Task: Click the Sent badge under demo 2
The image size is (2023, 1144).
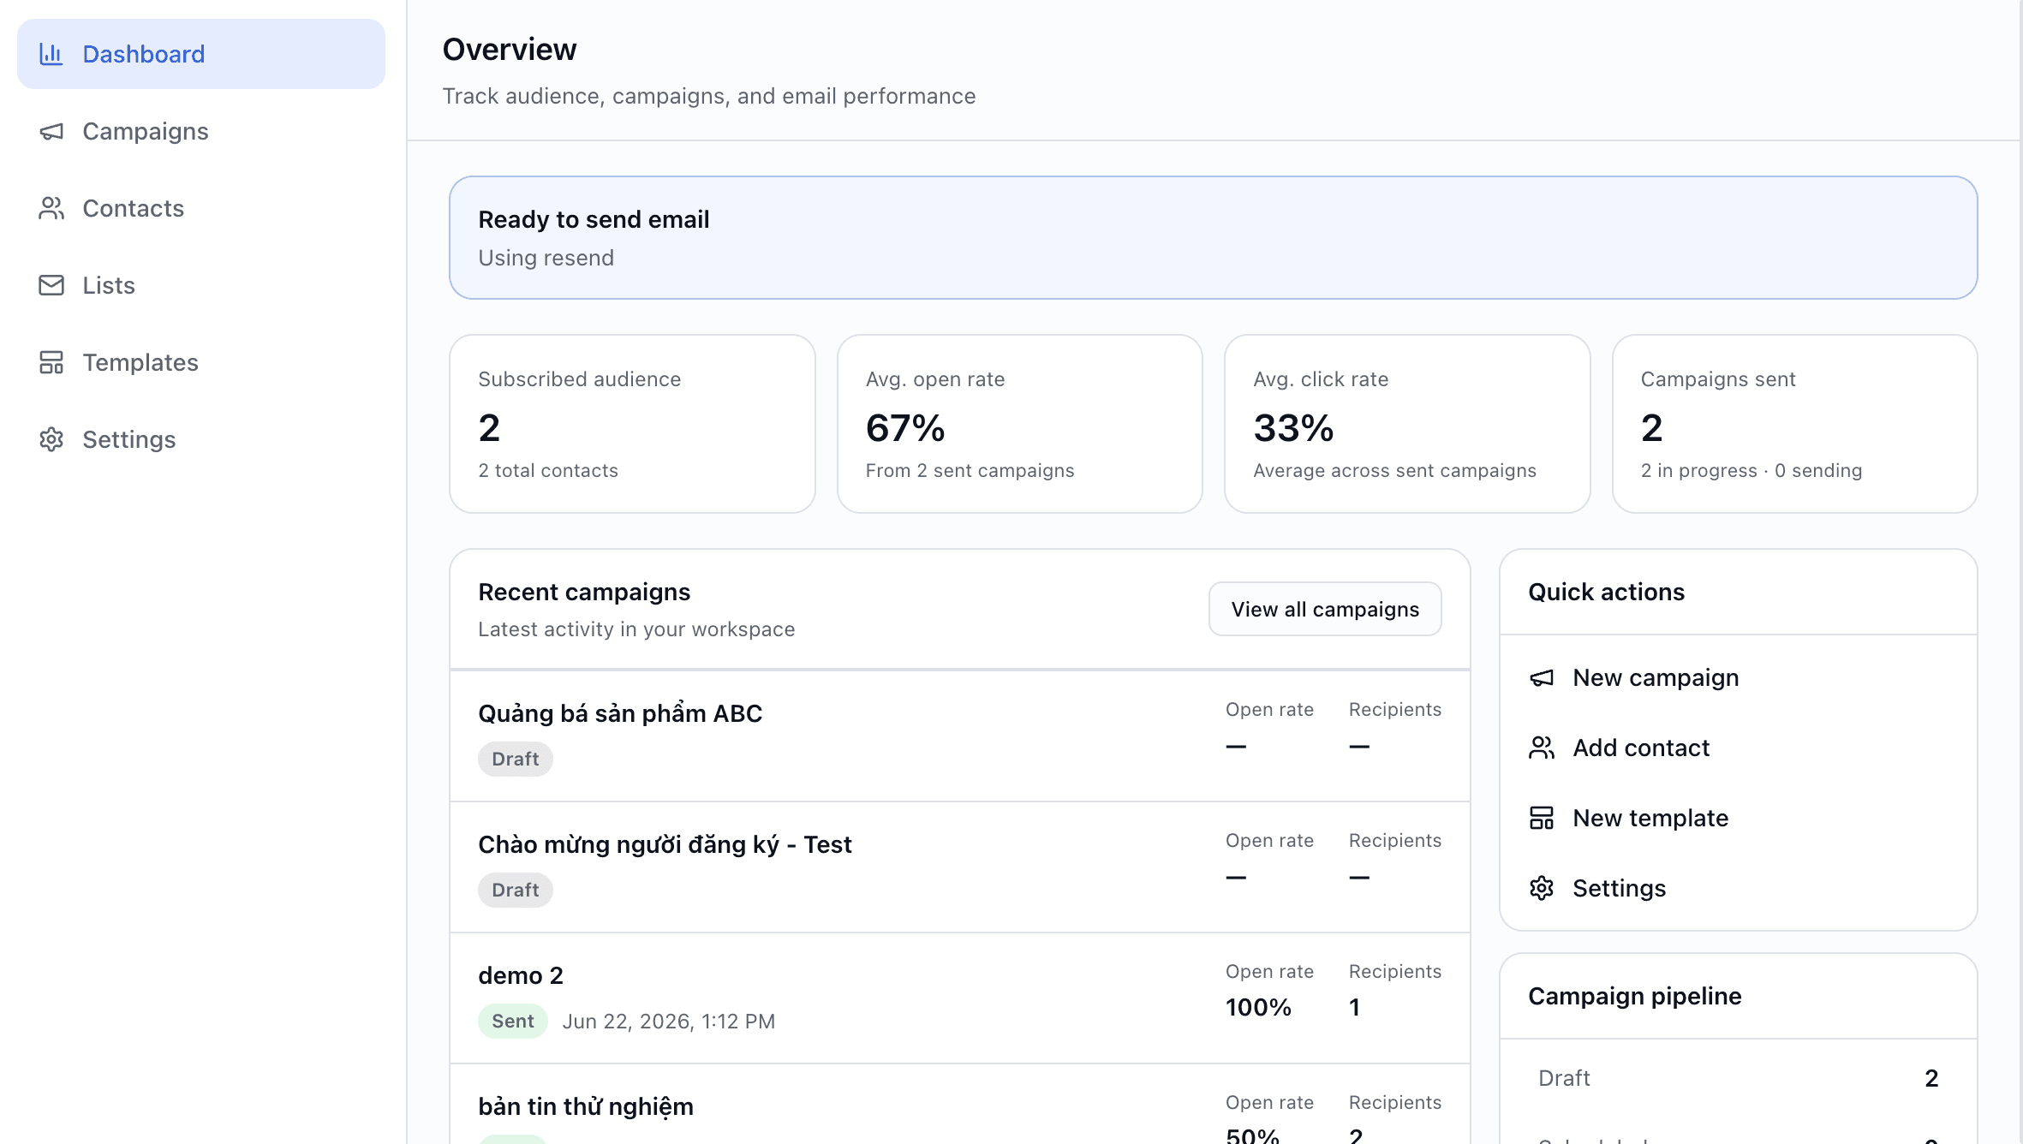Action: 513,1022
